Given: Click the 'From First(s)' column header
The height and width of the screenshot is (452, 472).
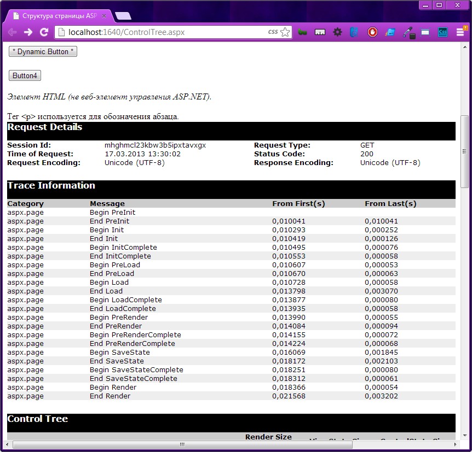Looking at the screenshot, I should 298,203.
